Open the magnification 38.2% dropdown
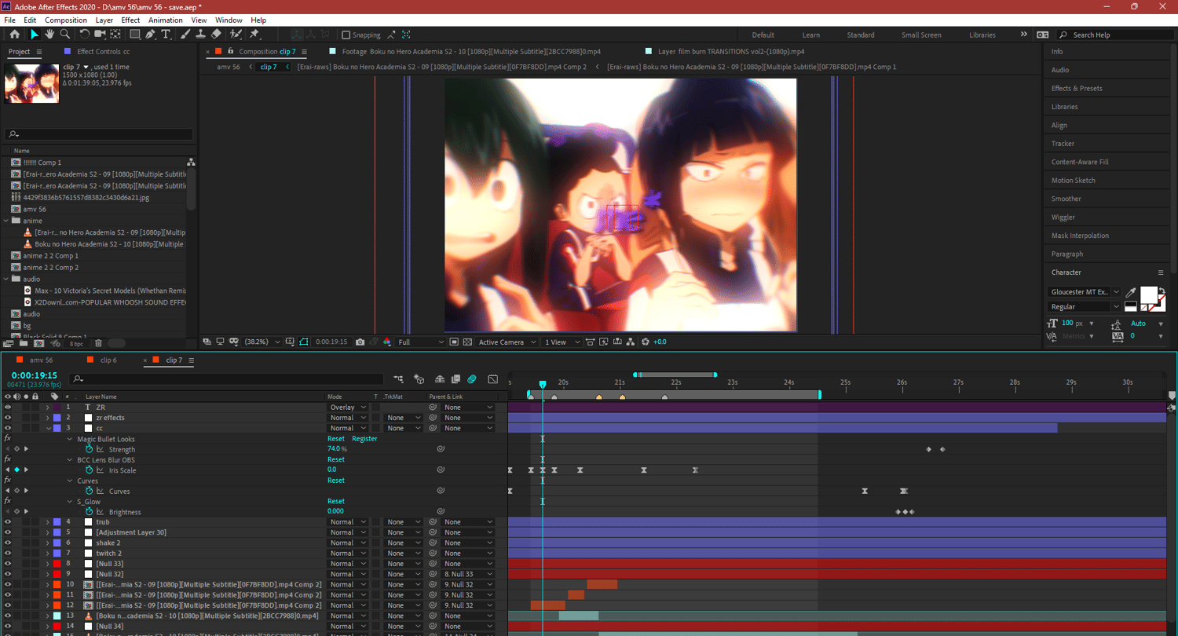 (x=261, y=342)
